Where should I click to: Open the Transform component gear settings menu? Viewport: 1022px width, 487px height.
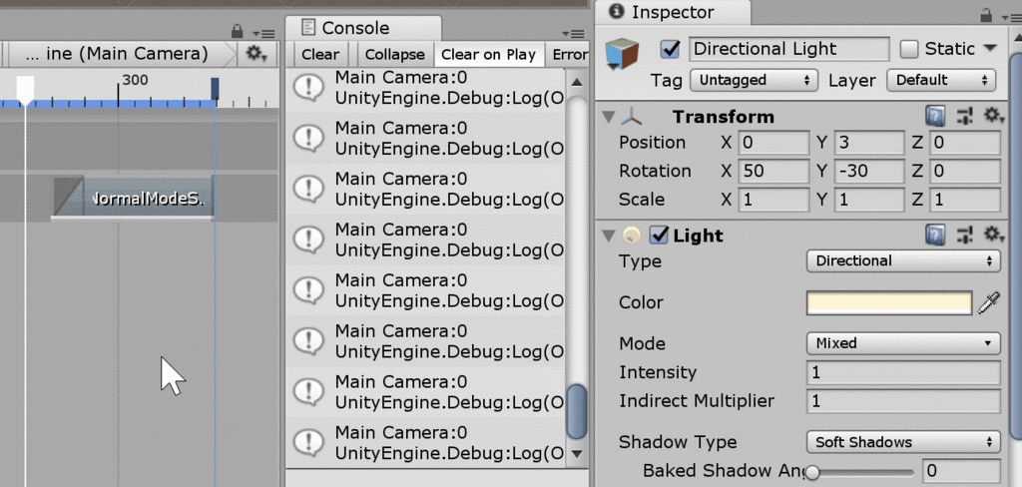[x=994, y=116]
